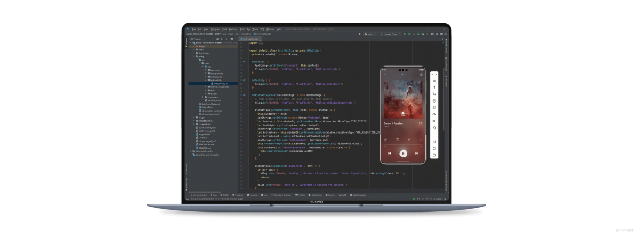Click the emulator Back triangle button

(x=435, y=142)
